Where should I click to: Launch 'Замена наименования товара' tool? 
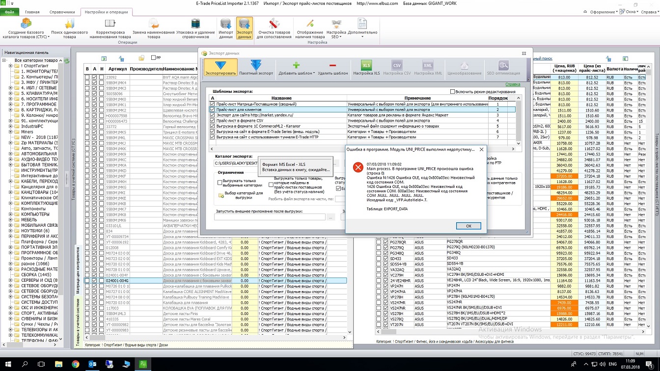point(153,28)
